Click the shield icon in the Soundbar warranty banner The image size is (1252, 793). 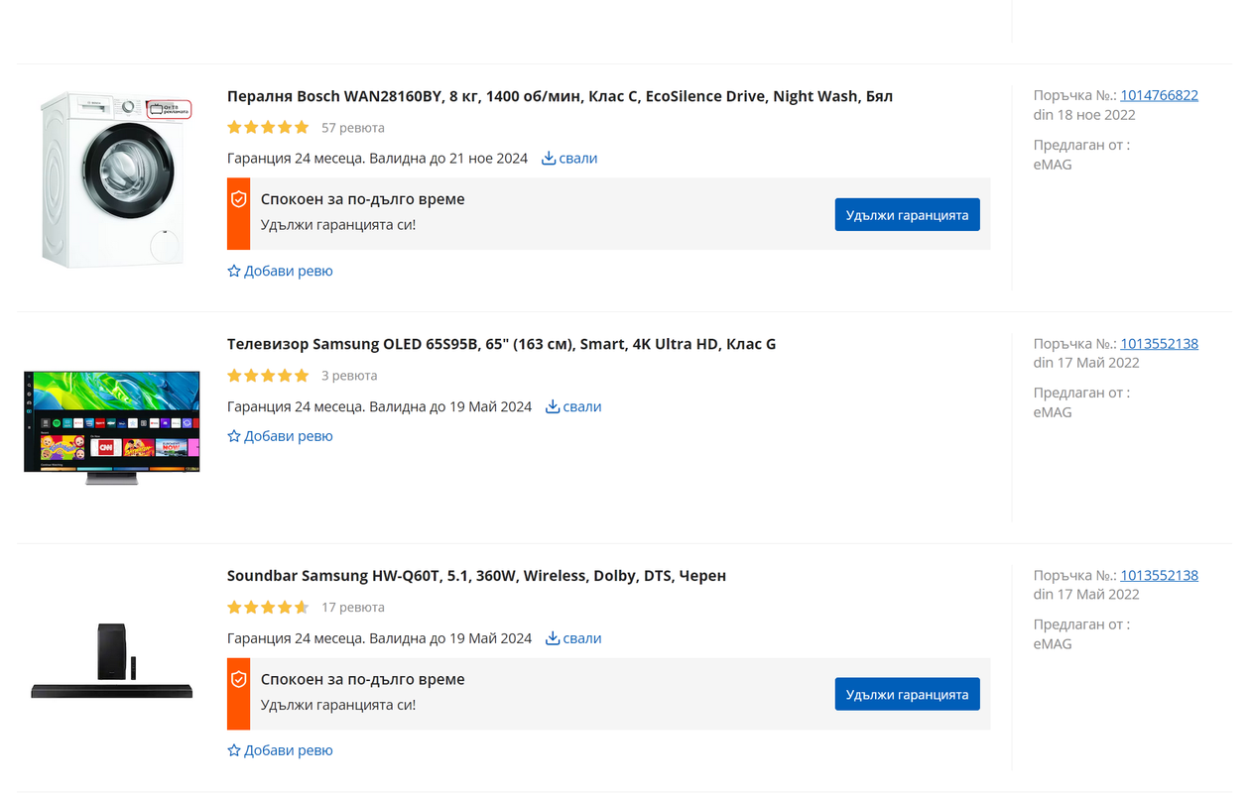238,679
